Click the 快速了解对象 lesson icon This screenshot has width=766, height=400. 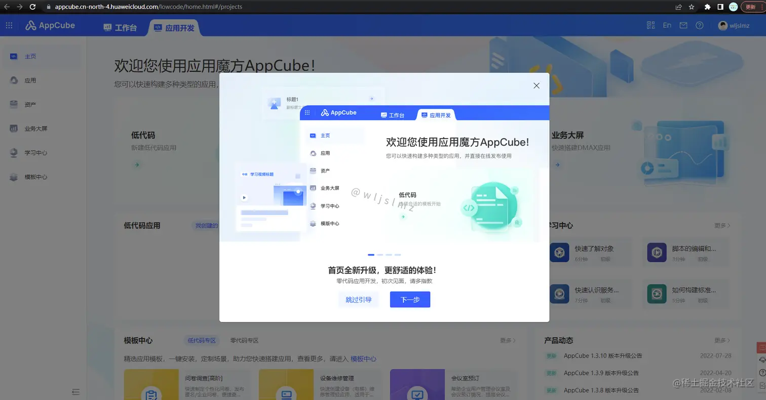(559, 252)
